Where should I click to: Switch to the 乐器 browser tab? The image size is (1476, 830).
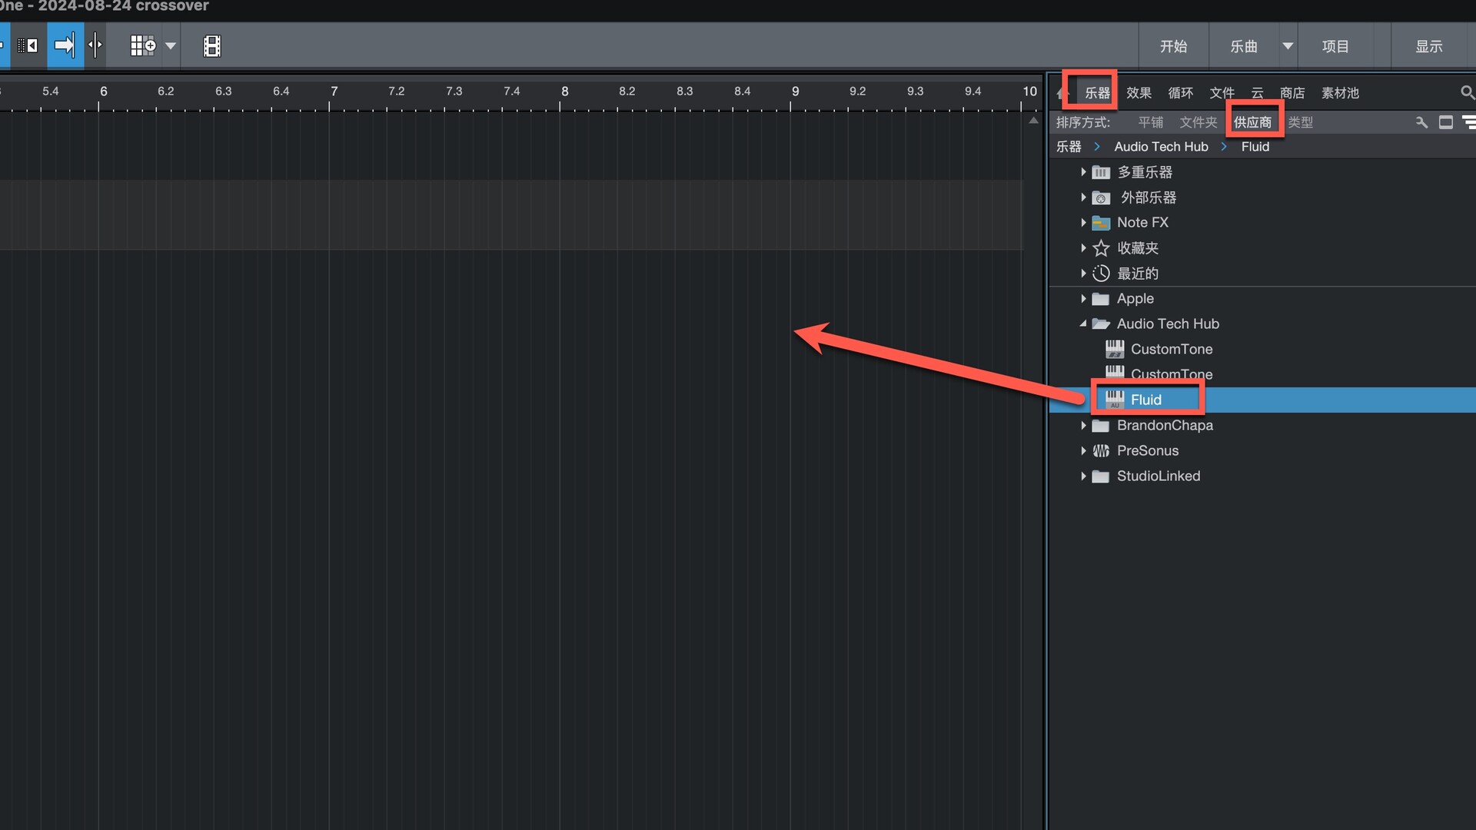tap(1097, 93)
